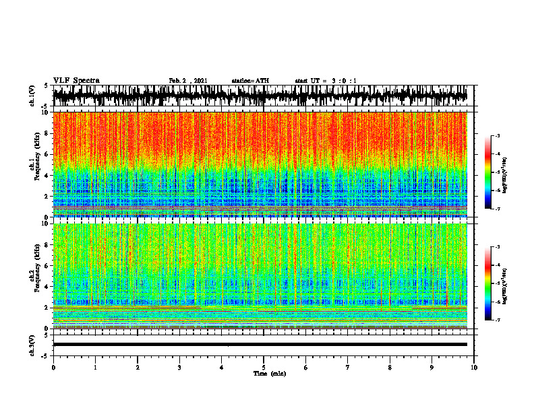Click time axis tick label 2

pyautogui.click(x=138, y=368)
